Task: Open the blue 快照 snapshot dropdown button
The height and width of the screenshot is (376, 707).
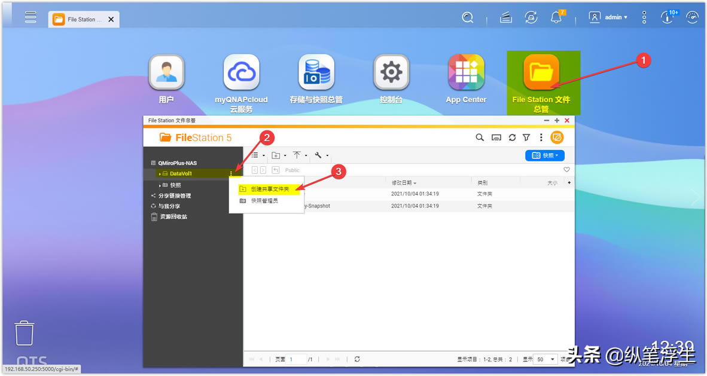Action: [545, 155]
